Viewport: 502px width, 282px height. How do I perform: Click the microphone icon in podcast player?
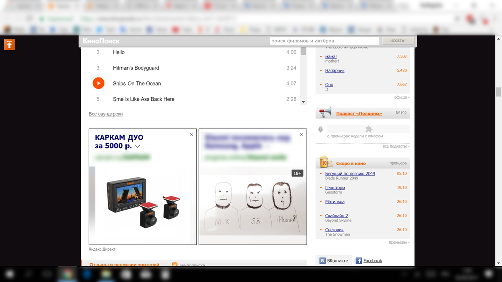(x=320, y=129)
